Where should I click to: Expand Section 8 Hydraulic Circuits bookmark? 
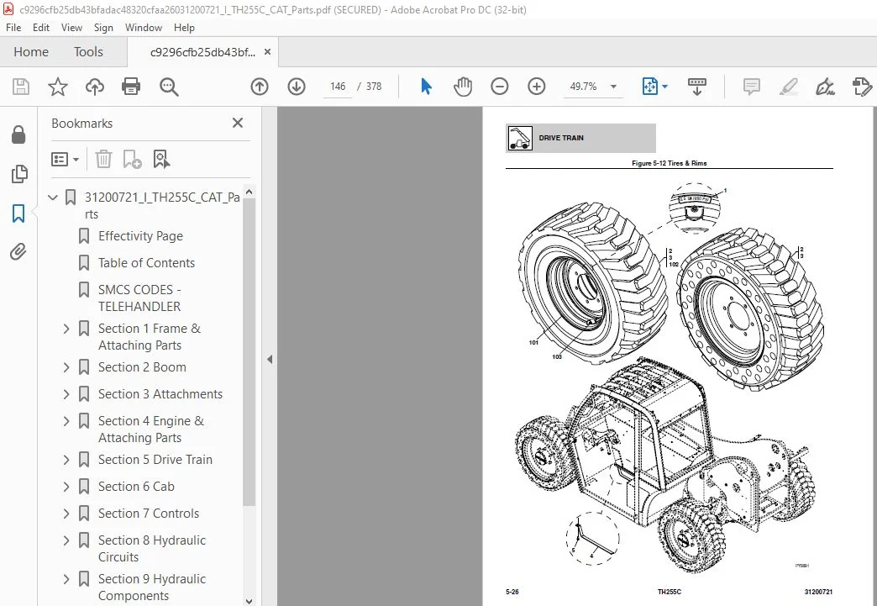[66, 540]
